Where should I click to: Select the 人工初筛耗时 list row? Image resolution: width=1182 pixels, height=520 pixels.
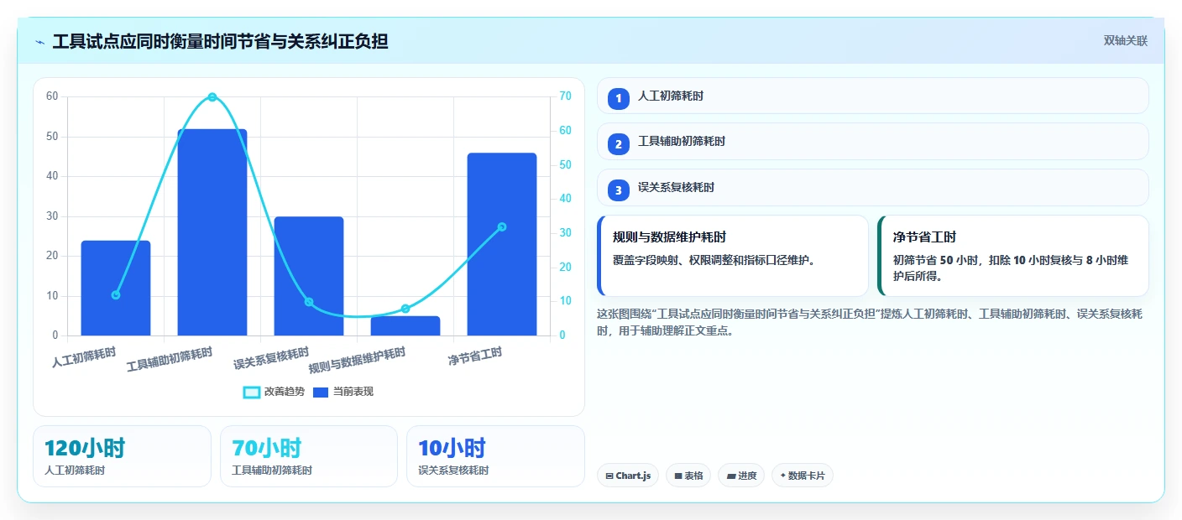click(x=872, y=96)
